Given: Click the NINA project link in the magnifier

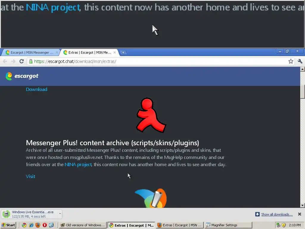Looking at the screenshot, I should click(53, 7).
